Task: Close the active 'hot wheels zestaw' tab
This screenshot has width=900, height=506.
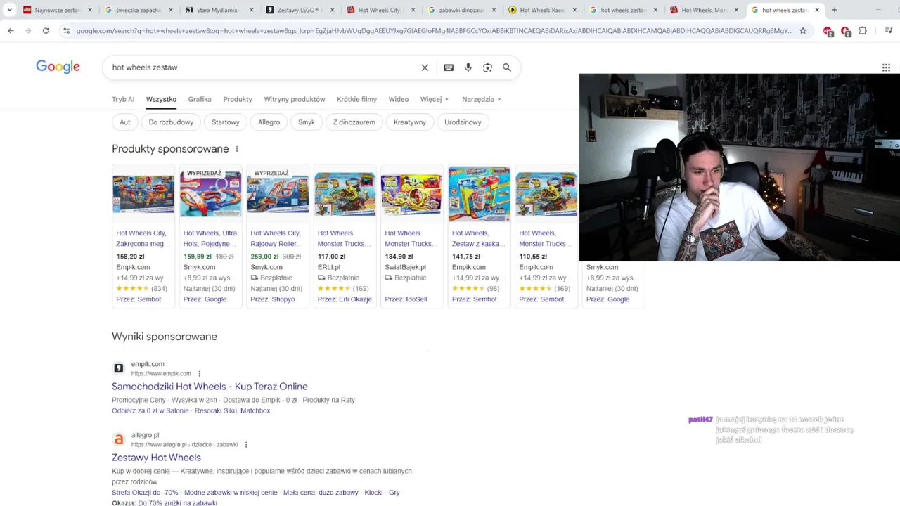Action: point(817,10)
